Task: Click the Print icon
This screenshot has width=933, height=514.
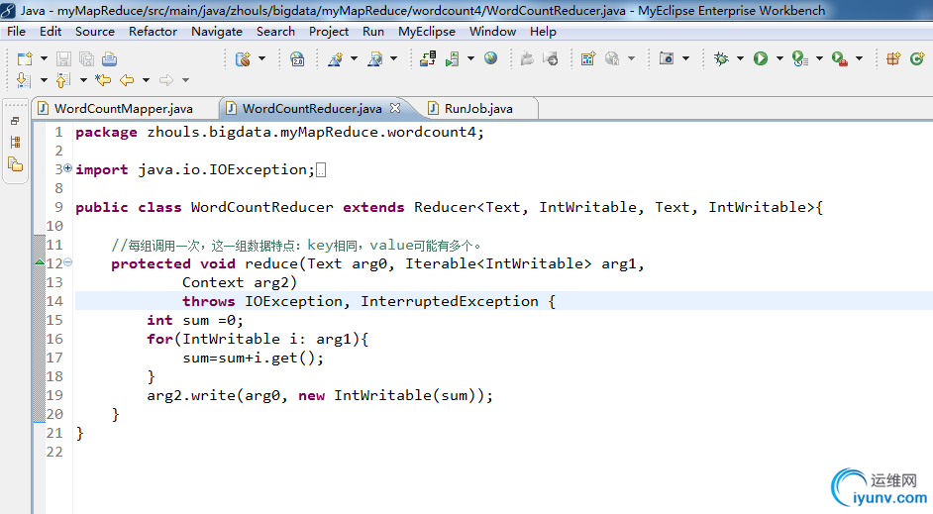Action: pos(109,58)
